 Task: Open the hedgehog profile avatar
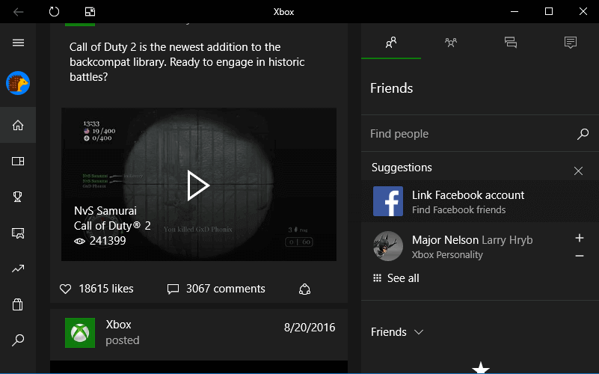click(18, 83)
